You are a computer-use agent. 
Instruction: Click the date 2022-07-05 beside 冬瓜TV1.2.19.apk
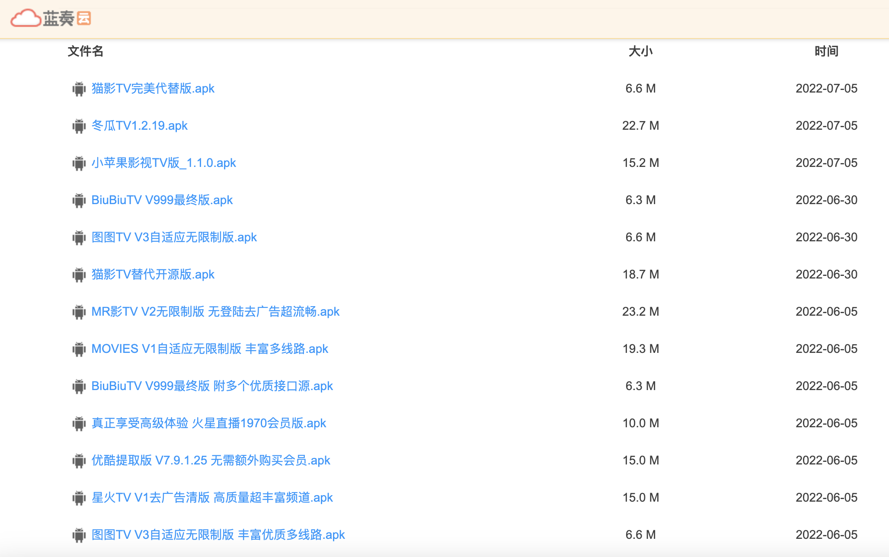coord(826,126)
